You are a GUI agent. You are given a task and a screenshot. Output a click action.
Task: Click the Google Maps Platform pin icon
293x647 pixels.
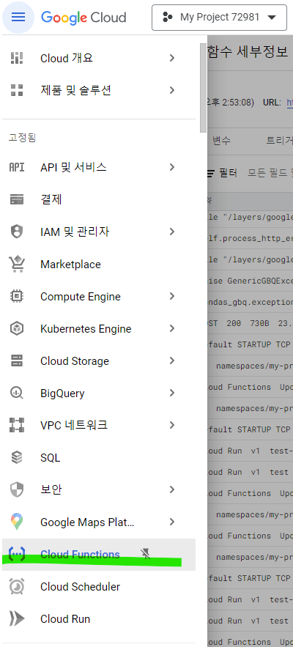(x=17, y=522)
